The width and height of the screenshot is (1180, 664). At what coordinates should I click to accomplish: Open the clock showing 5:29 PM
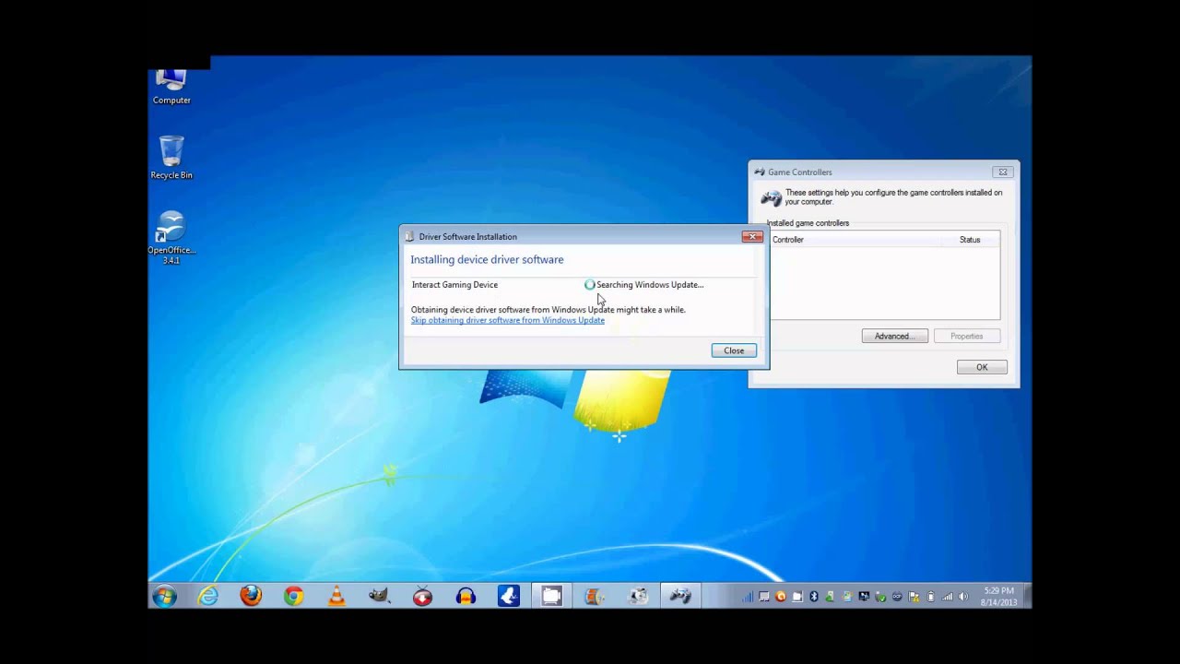pyautogui.click(x=998, y=597)
